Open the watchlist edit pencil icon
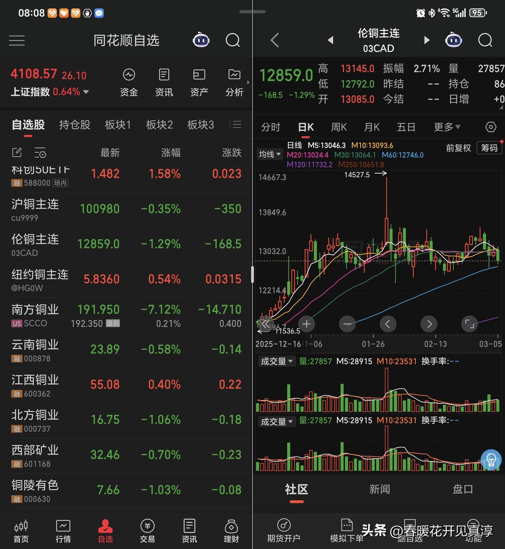This screenshot has height=549, width=505. pos(17,152)
